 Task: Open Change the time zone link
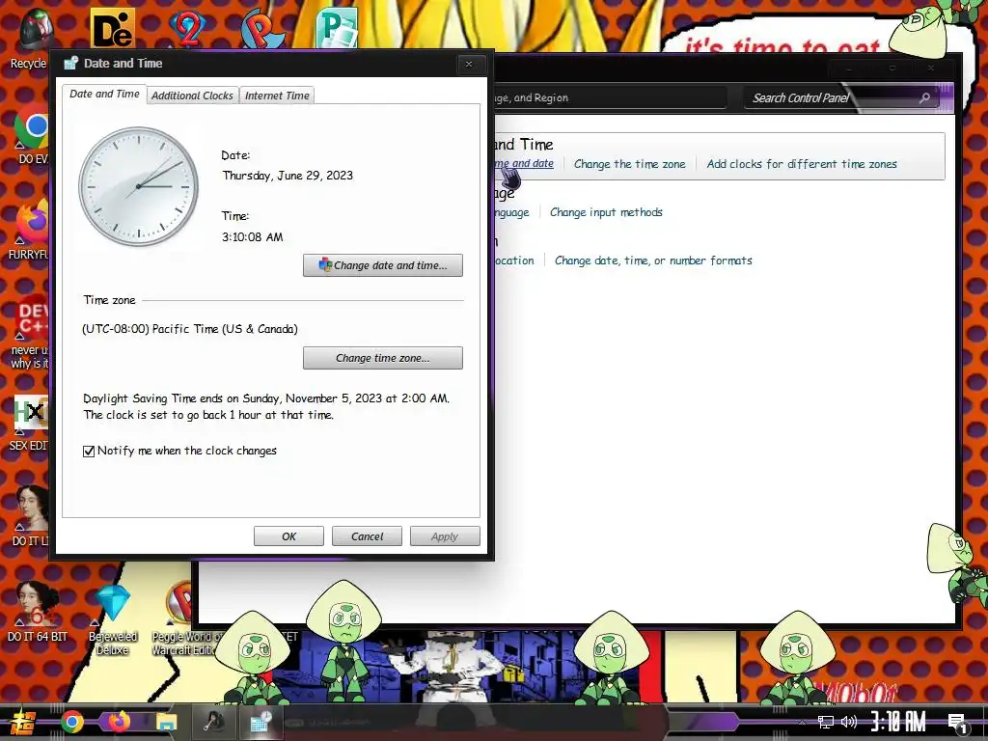[629, 164]
